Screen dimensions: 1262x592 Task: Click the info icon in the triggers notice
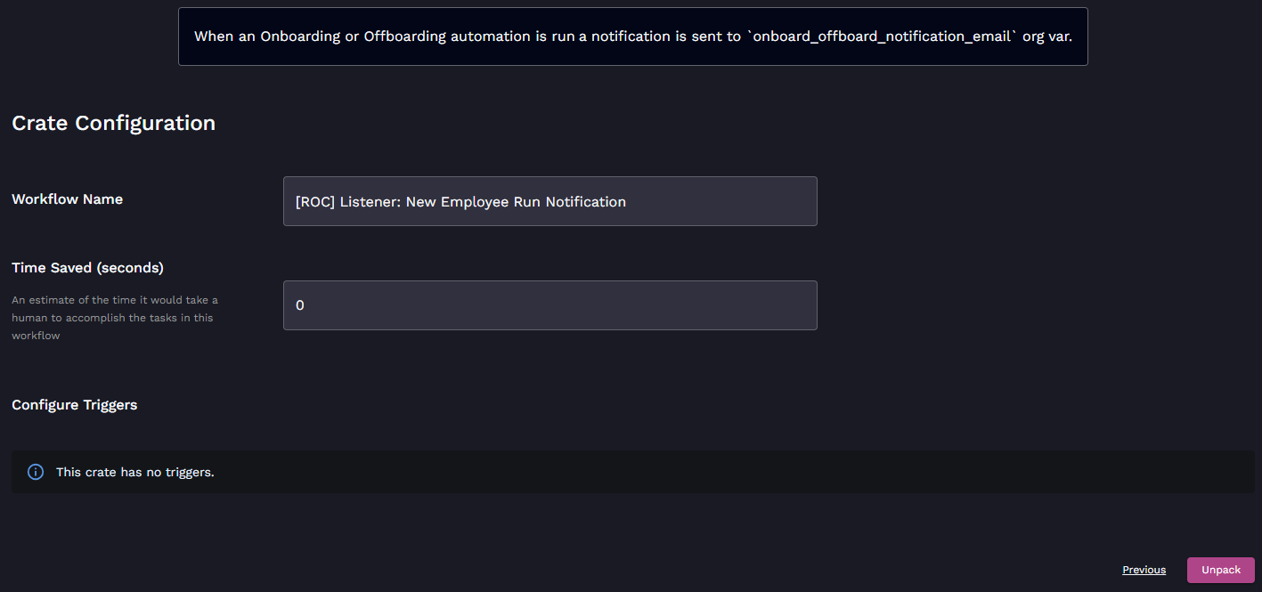pyautogui.click(x=36, y=472)
